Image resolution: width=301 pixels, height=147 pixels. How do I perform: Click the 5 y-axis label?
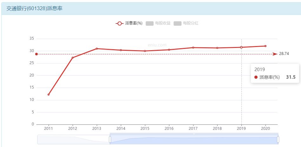pyautogui.click(x=33, y=112)
